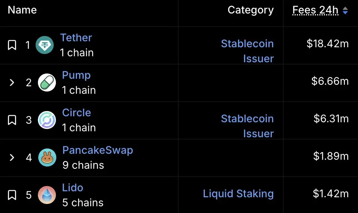Expand the Pump row chevron
358x213 pixels.
(x=12, y=82)
